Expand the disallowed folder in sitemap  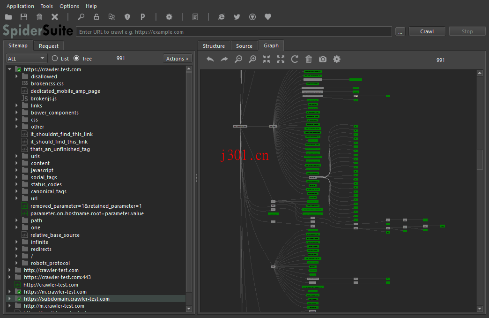pos(15,76)
